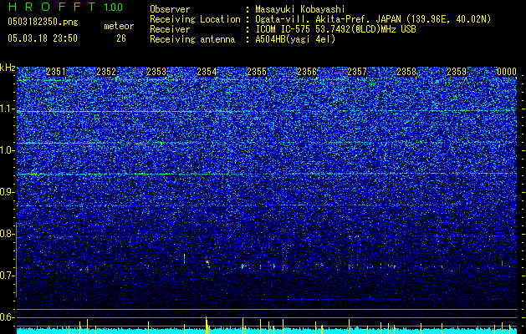Click the 0.6 kHz axis label

[8, 317]
